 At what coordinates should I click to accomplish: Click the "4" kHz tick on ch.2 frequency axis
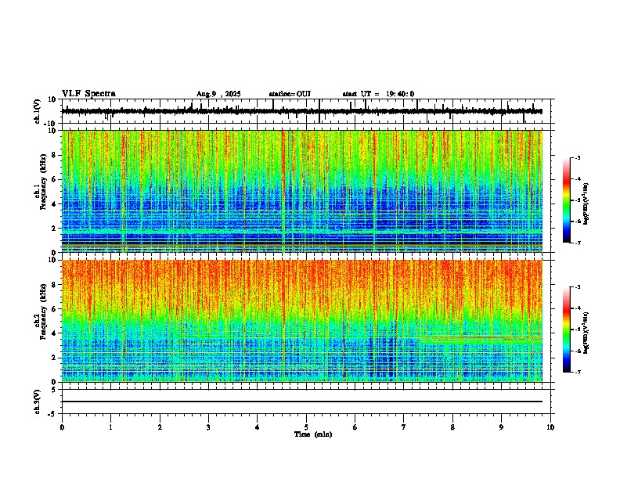(x=55, y=333)
